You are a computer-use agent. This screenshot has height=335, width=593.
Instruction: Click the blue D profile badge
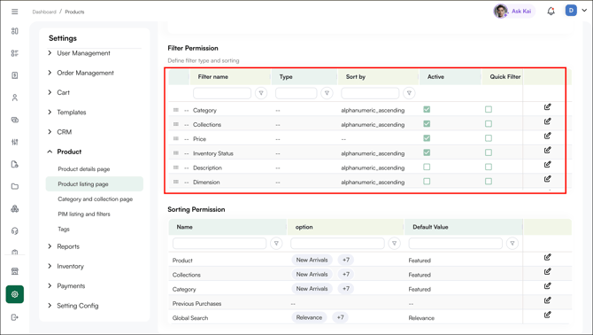click(x=571, y=11)
